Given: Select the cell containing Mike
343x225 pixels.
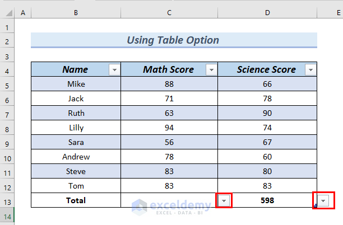Looking at the screenshot, I should pyautogui.click(x=76, y=84).
